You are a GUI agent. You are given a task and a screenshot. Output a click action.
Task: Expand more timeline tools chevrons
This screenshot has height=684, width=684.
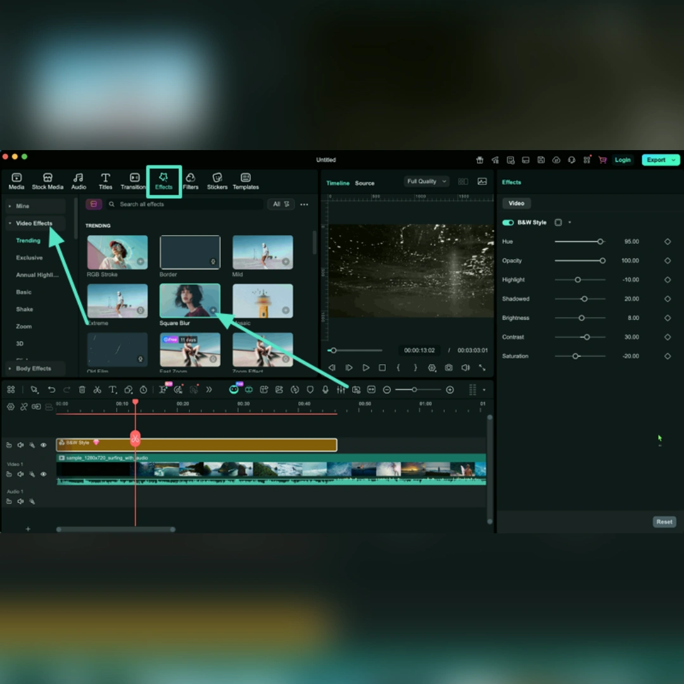[209, 389]
